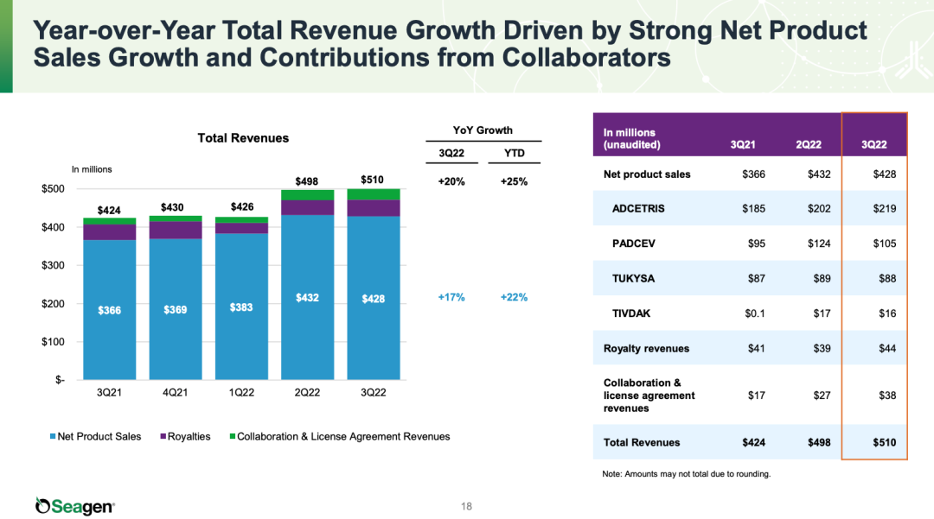Click the Net product sales 3Q22 table value "$428"

885,174
